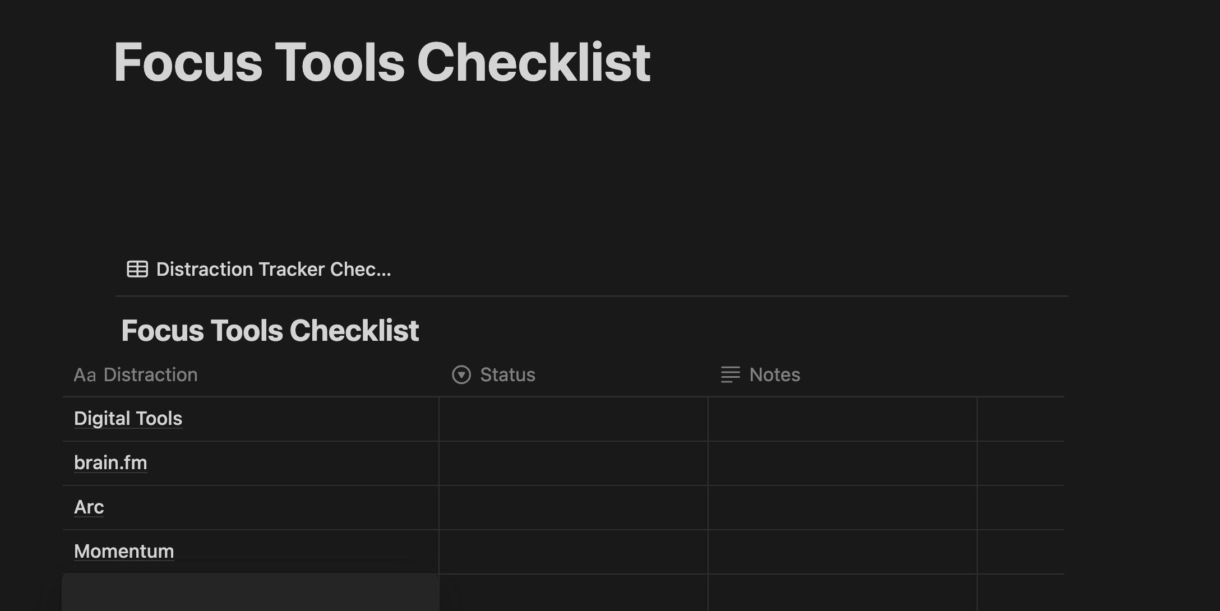
Task: Open the brain.fm entry
Action: tap(110, 463)
